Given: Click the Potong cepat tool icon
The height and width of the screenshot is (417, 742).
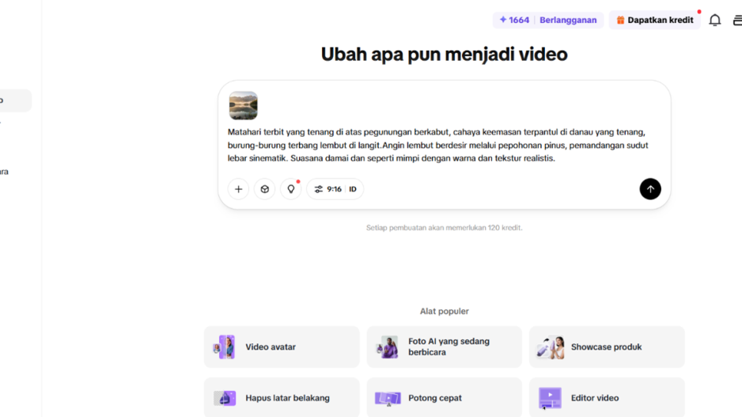Looking at the screenshot, I should [388, 398].
